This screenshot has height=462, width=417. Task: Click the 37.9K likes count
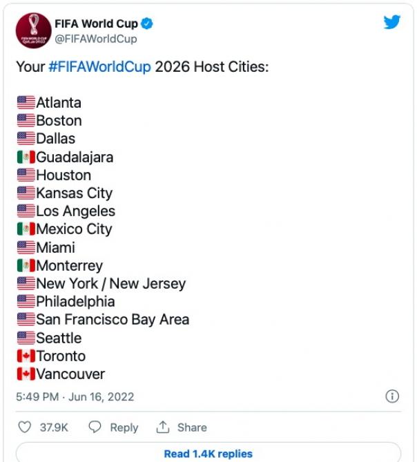coord(54,427)
